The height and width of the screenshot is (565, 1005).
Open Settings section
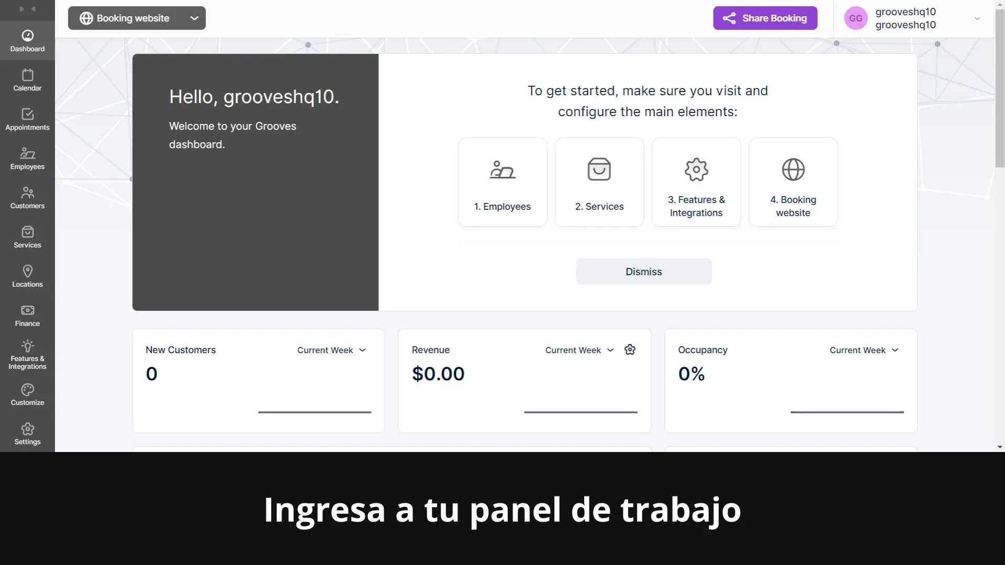click(27, 433)
